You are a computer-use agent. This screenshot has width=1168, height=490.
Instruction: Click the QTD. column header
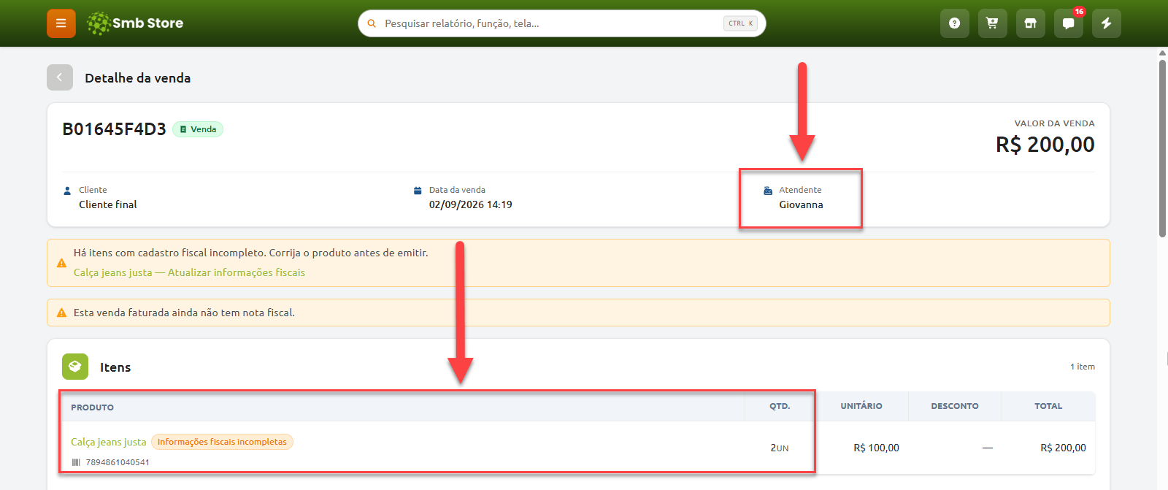click(x=780, y=406)
